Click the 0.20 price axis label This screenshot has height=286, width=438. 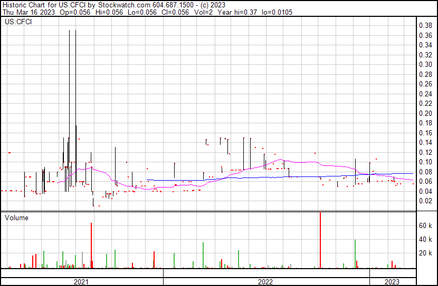coord(425,113)
